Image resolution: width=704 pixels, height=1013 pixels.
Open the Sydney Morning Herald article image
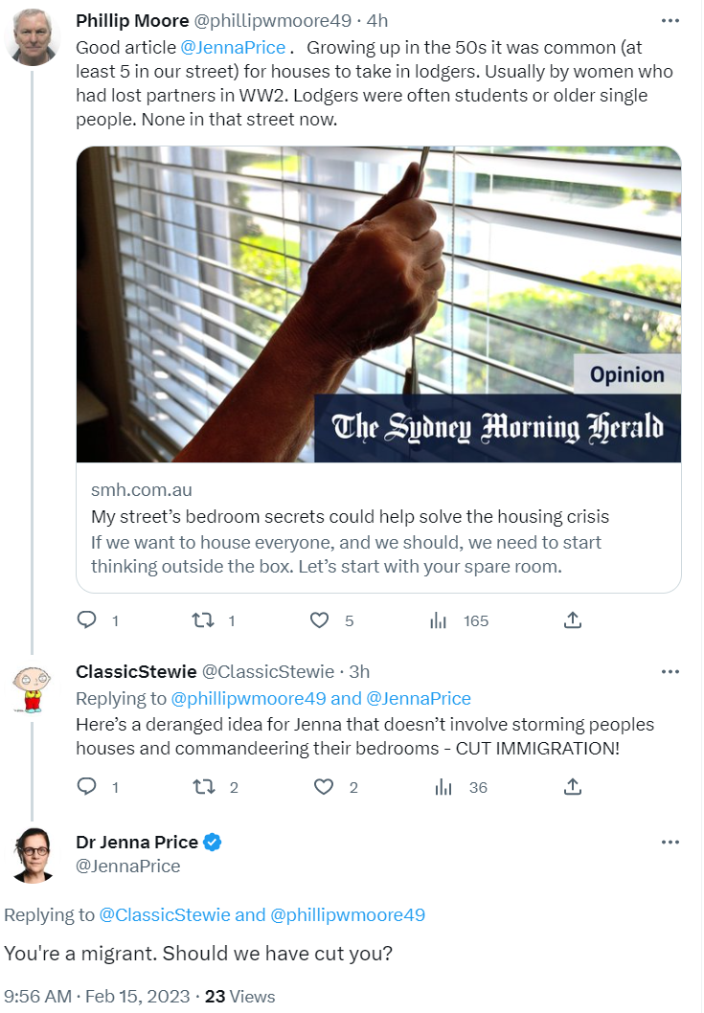coord(378,304)
